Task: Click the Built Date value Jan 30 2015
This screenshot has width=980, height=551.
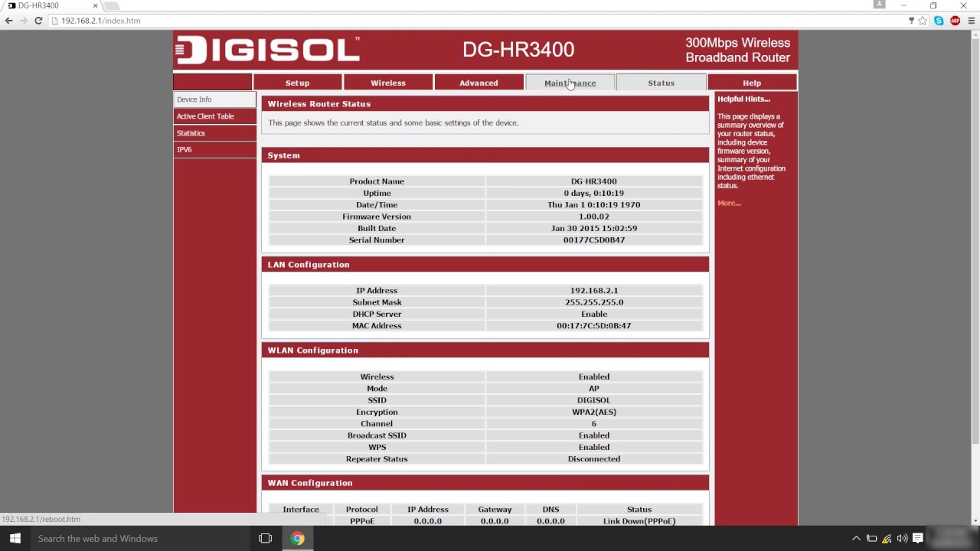Action: click(x=594, y=228)
